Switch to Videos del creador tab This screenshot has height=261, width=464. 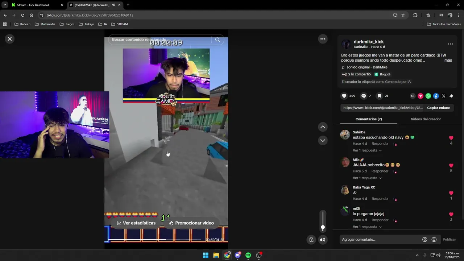pos(426,119)
